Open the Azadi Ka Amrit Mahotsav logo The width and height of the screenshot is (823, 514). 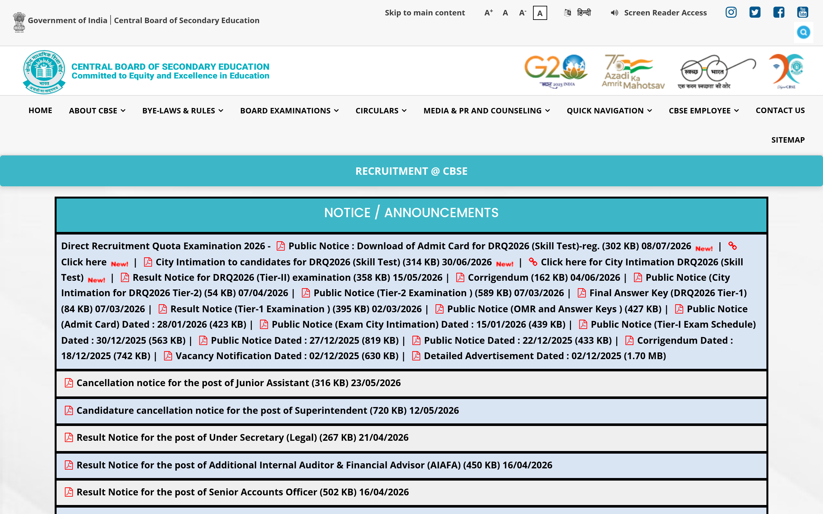click(x=633, y=71)
